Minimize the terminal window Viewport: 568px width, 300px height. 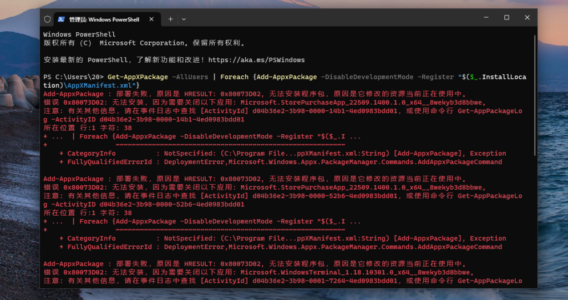(x=486, y=17)
